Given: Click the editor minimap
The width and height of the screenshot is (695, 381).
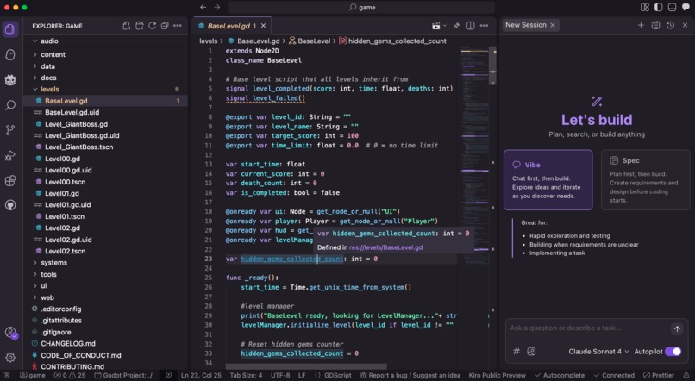Looking at the screenshot, I should pos(474,155).
